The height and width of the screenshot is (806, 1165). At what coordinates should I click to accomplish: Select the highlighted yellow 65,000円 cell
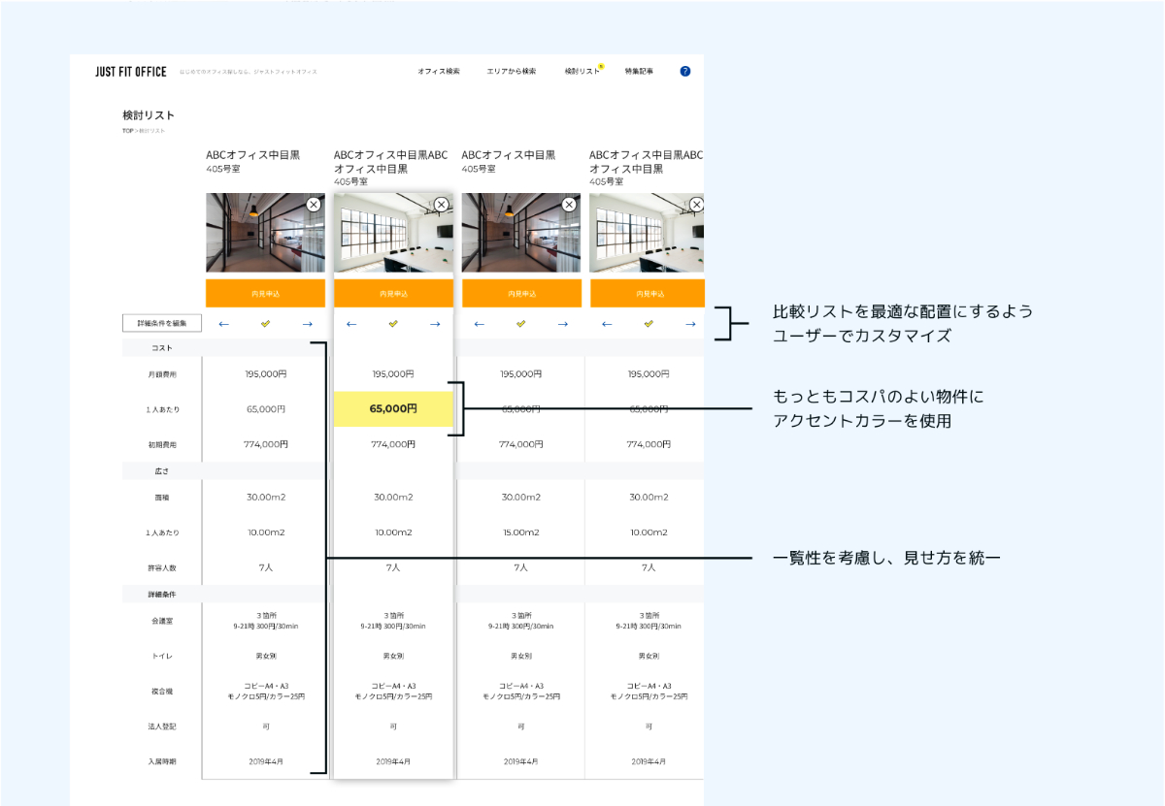tap(393, 409)
